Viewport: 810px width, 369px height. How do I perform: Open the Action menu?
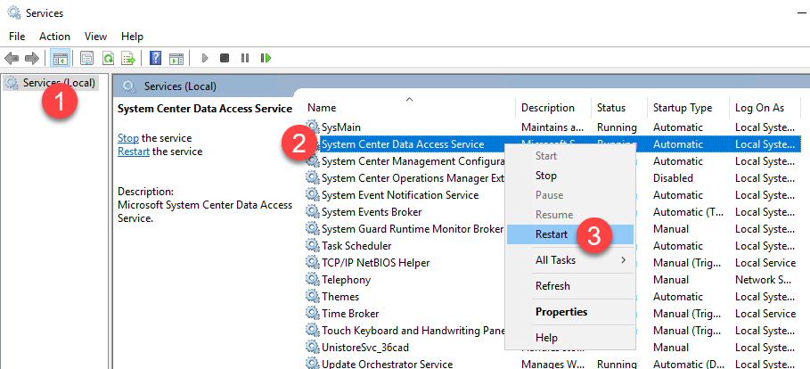[54, 37]
